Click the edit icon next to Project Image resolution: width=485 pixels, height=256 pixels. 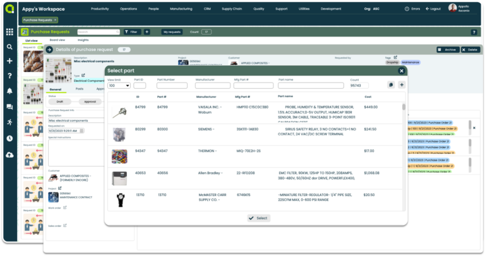coord(60,188)
